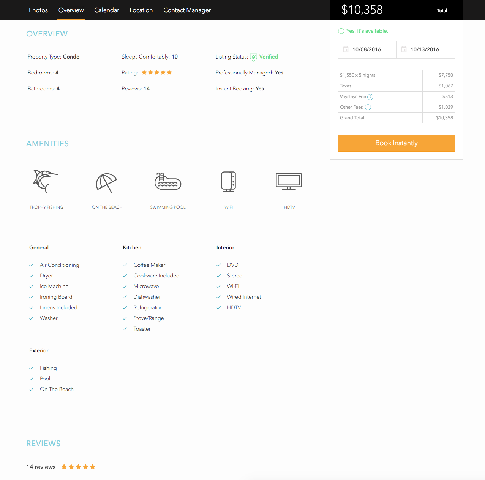Click the 'Reviews: 14' text
The width and height of the screenshot is (485, 480).
point(136,89)
